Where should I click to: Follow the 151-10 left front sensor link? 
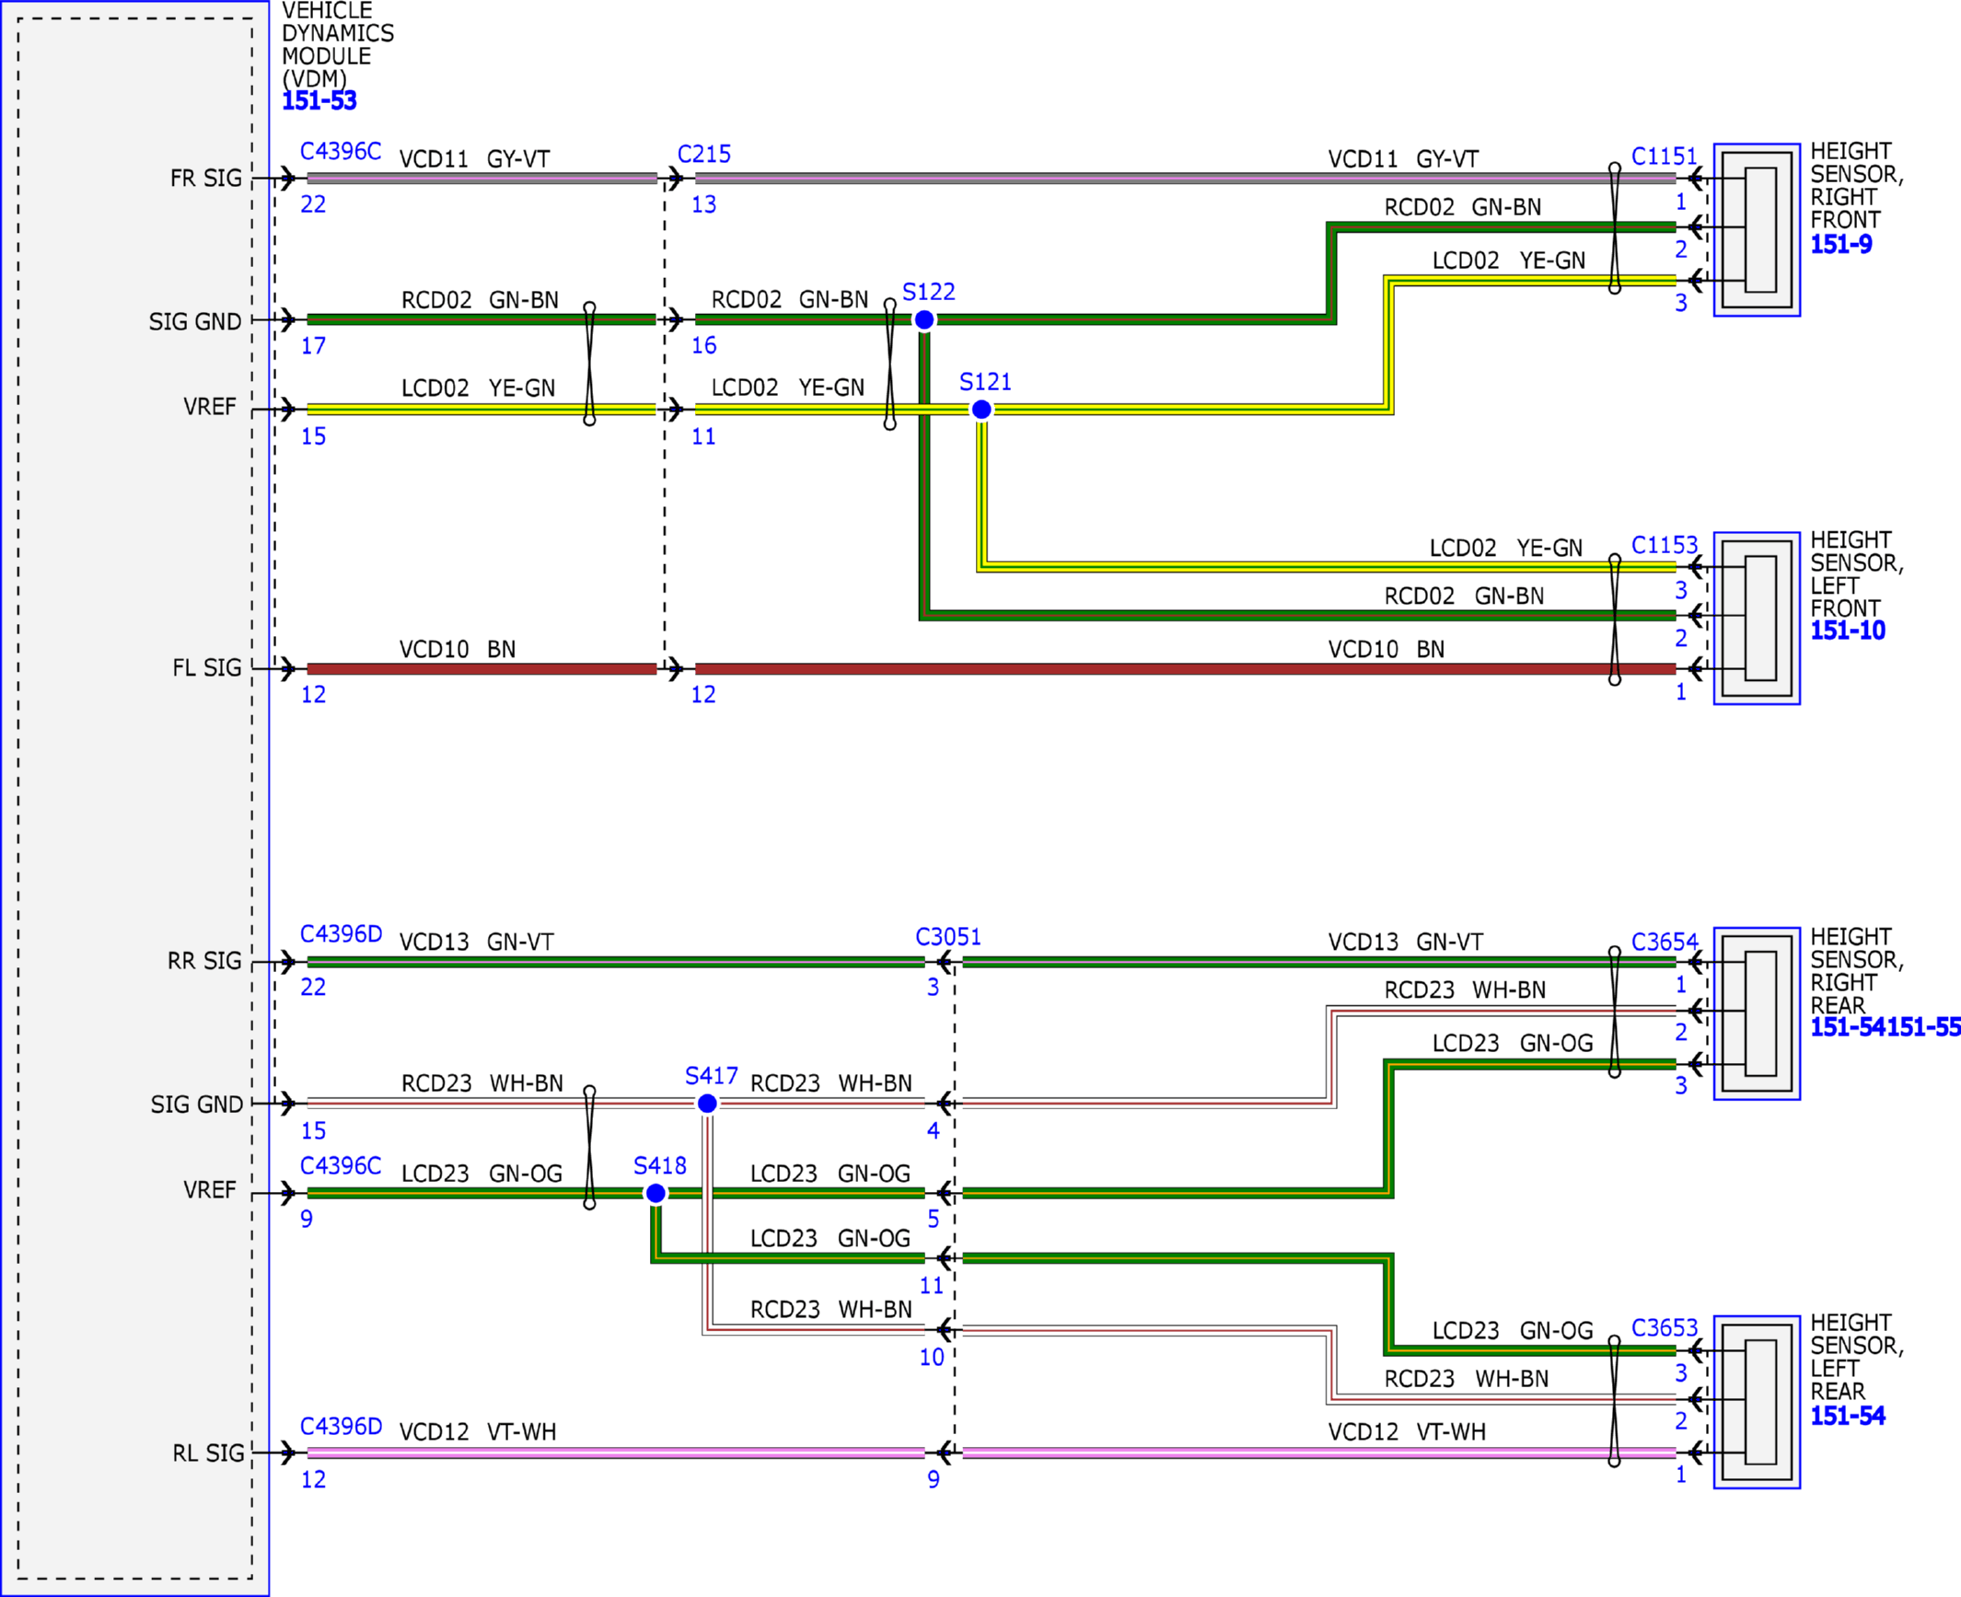coord(1848,631)
